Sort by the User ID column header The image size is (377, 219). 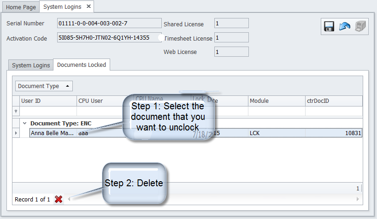coord(48,101)
